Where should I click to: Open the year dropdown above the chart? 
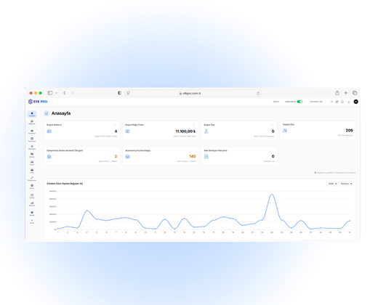click(x=332, y=184)
